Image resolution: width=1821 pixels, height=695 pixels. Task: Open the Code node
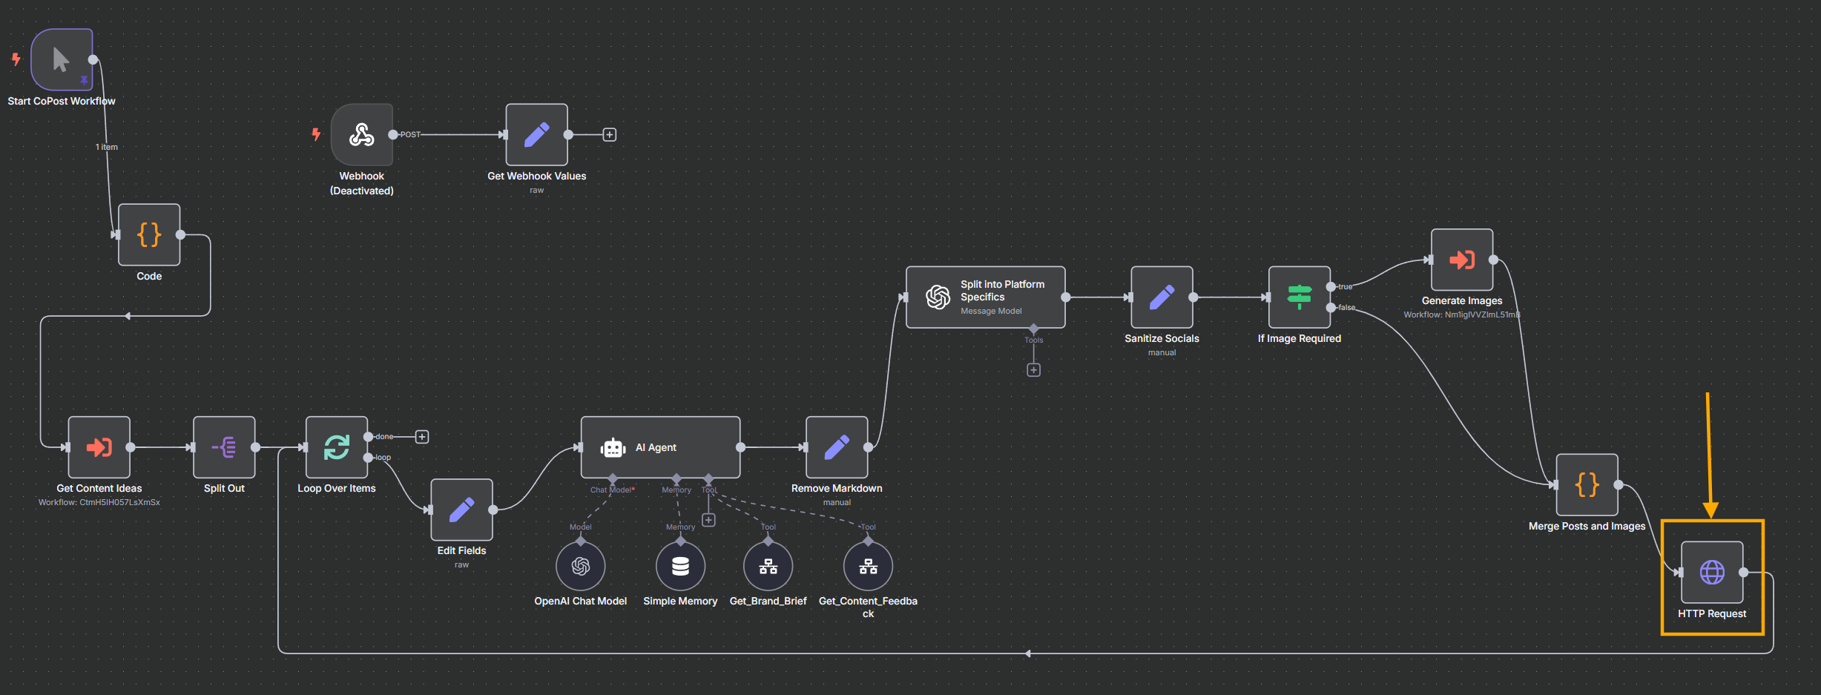tap(149, 234)
